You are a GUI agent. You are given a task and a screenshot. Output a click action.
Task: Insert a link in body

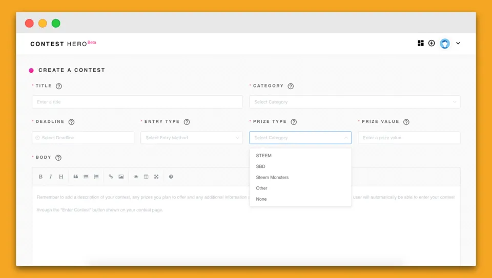click(x=111, y=177)
